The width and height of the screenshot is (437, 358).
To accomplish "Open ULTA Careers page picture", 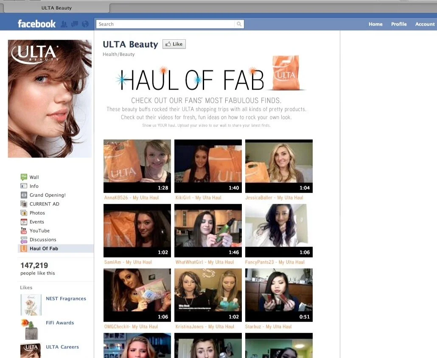I will (31, 350).
